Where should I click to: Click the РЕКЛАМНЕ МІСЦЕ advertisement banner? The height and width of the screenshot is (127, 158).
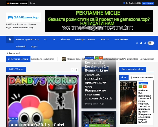pos(99,21)
